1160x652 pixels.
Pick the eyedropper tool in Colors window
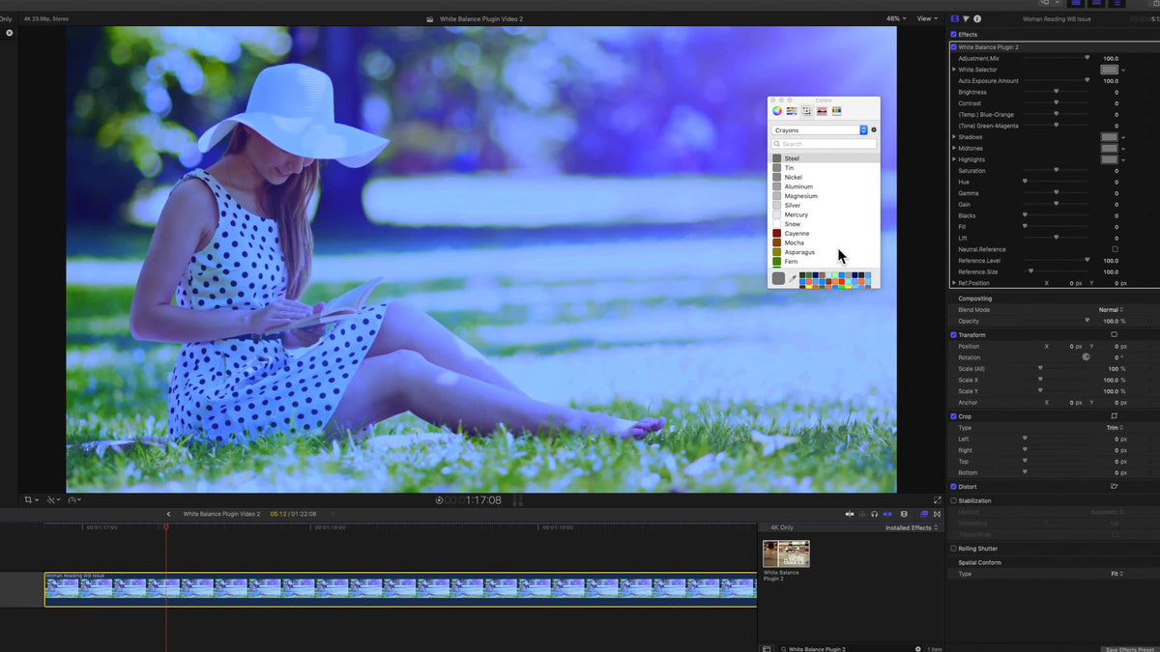click(793, 278)
